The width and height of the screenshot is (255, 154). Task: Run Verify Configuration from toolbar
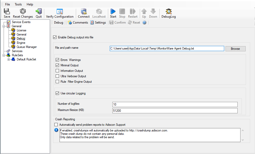(60, 12)
